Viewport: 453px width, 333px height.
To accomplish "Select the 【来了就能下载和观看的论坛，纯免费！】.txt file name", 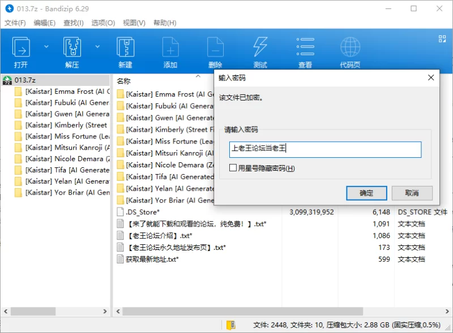I will [x=196, y=224].
